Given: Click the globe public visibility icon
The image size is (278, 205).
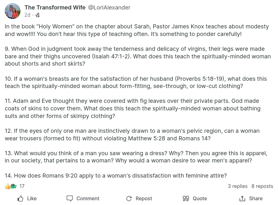Looking at the screenshot, I should coord(38,15).
